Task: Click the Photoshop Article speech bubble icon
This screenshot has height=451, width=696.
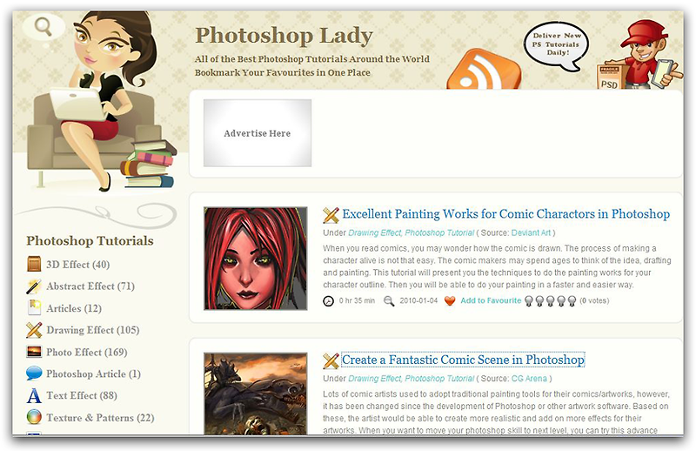Action: point(34,374)
